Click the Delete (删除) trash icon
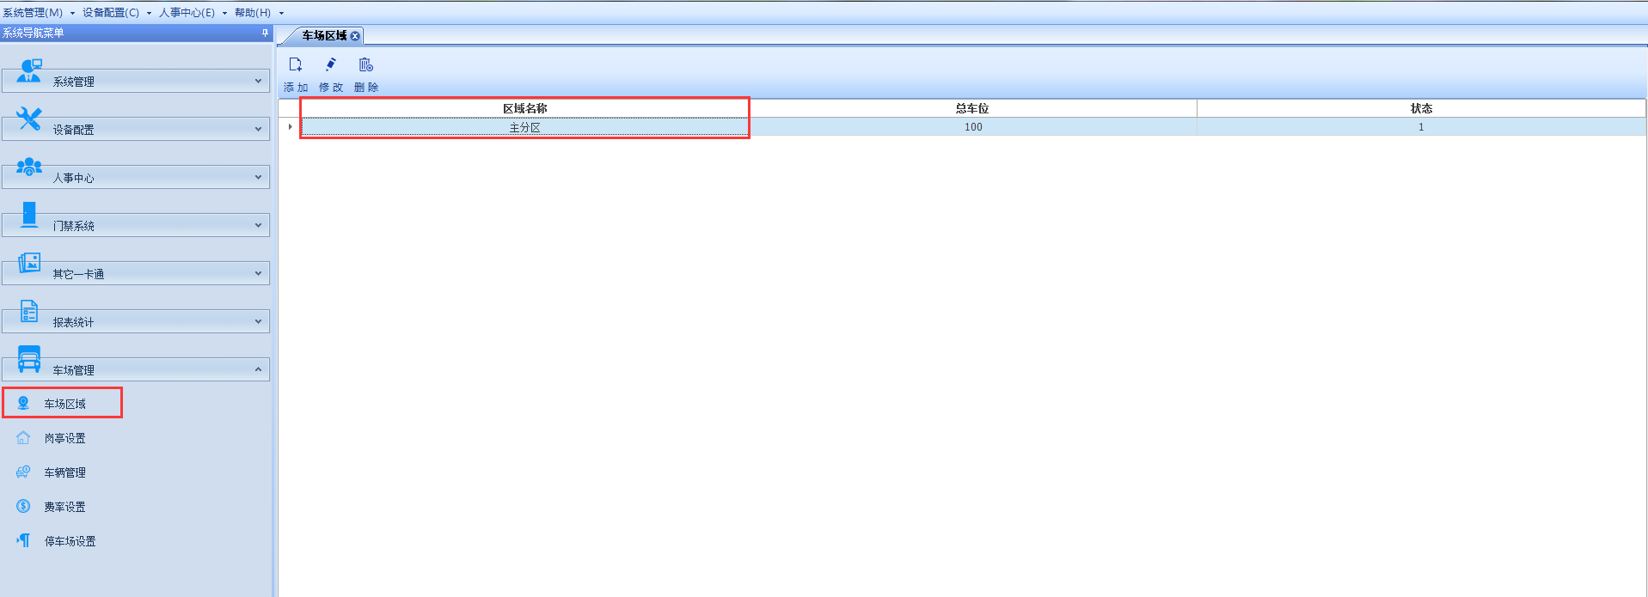Viewport: 1648px width, 597px height. coord(366,65)
